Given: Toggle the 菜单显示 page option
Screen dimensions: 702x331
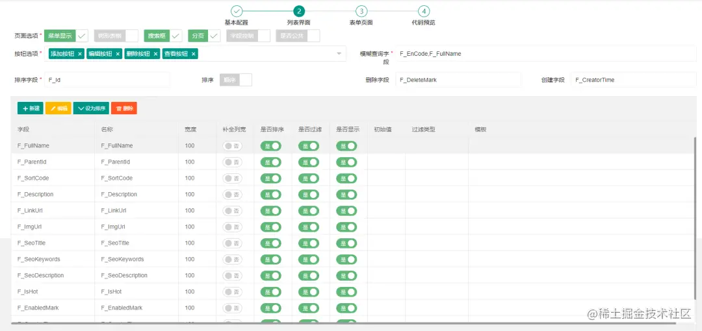Looking at the screenshot, I should coord(66,36).
